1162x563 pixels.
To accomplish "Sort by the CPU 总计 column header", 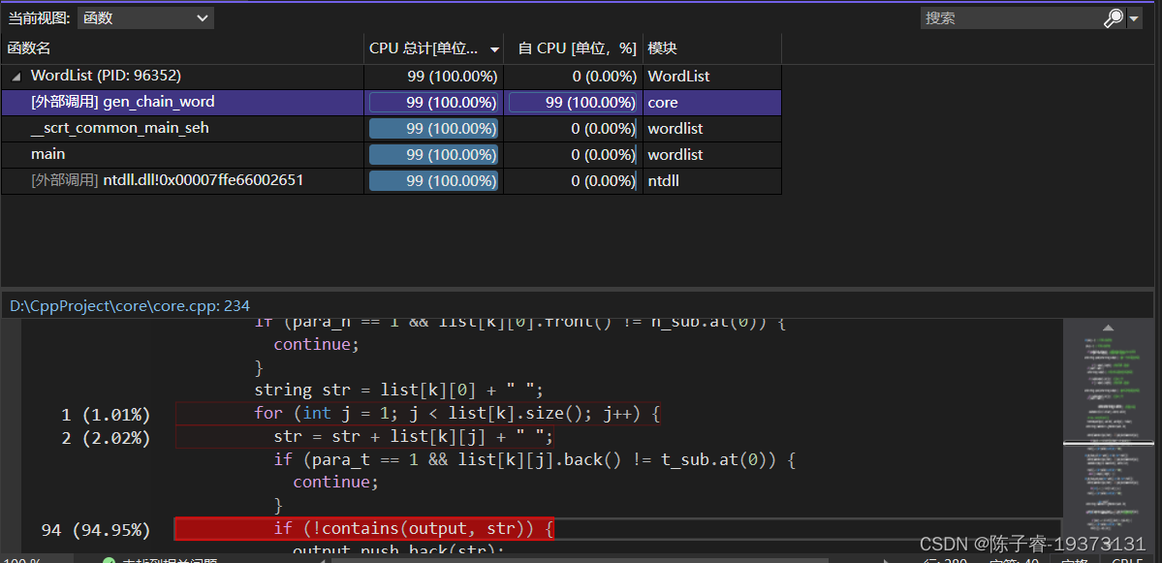I will 433,48.
